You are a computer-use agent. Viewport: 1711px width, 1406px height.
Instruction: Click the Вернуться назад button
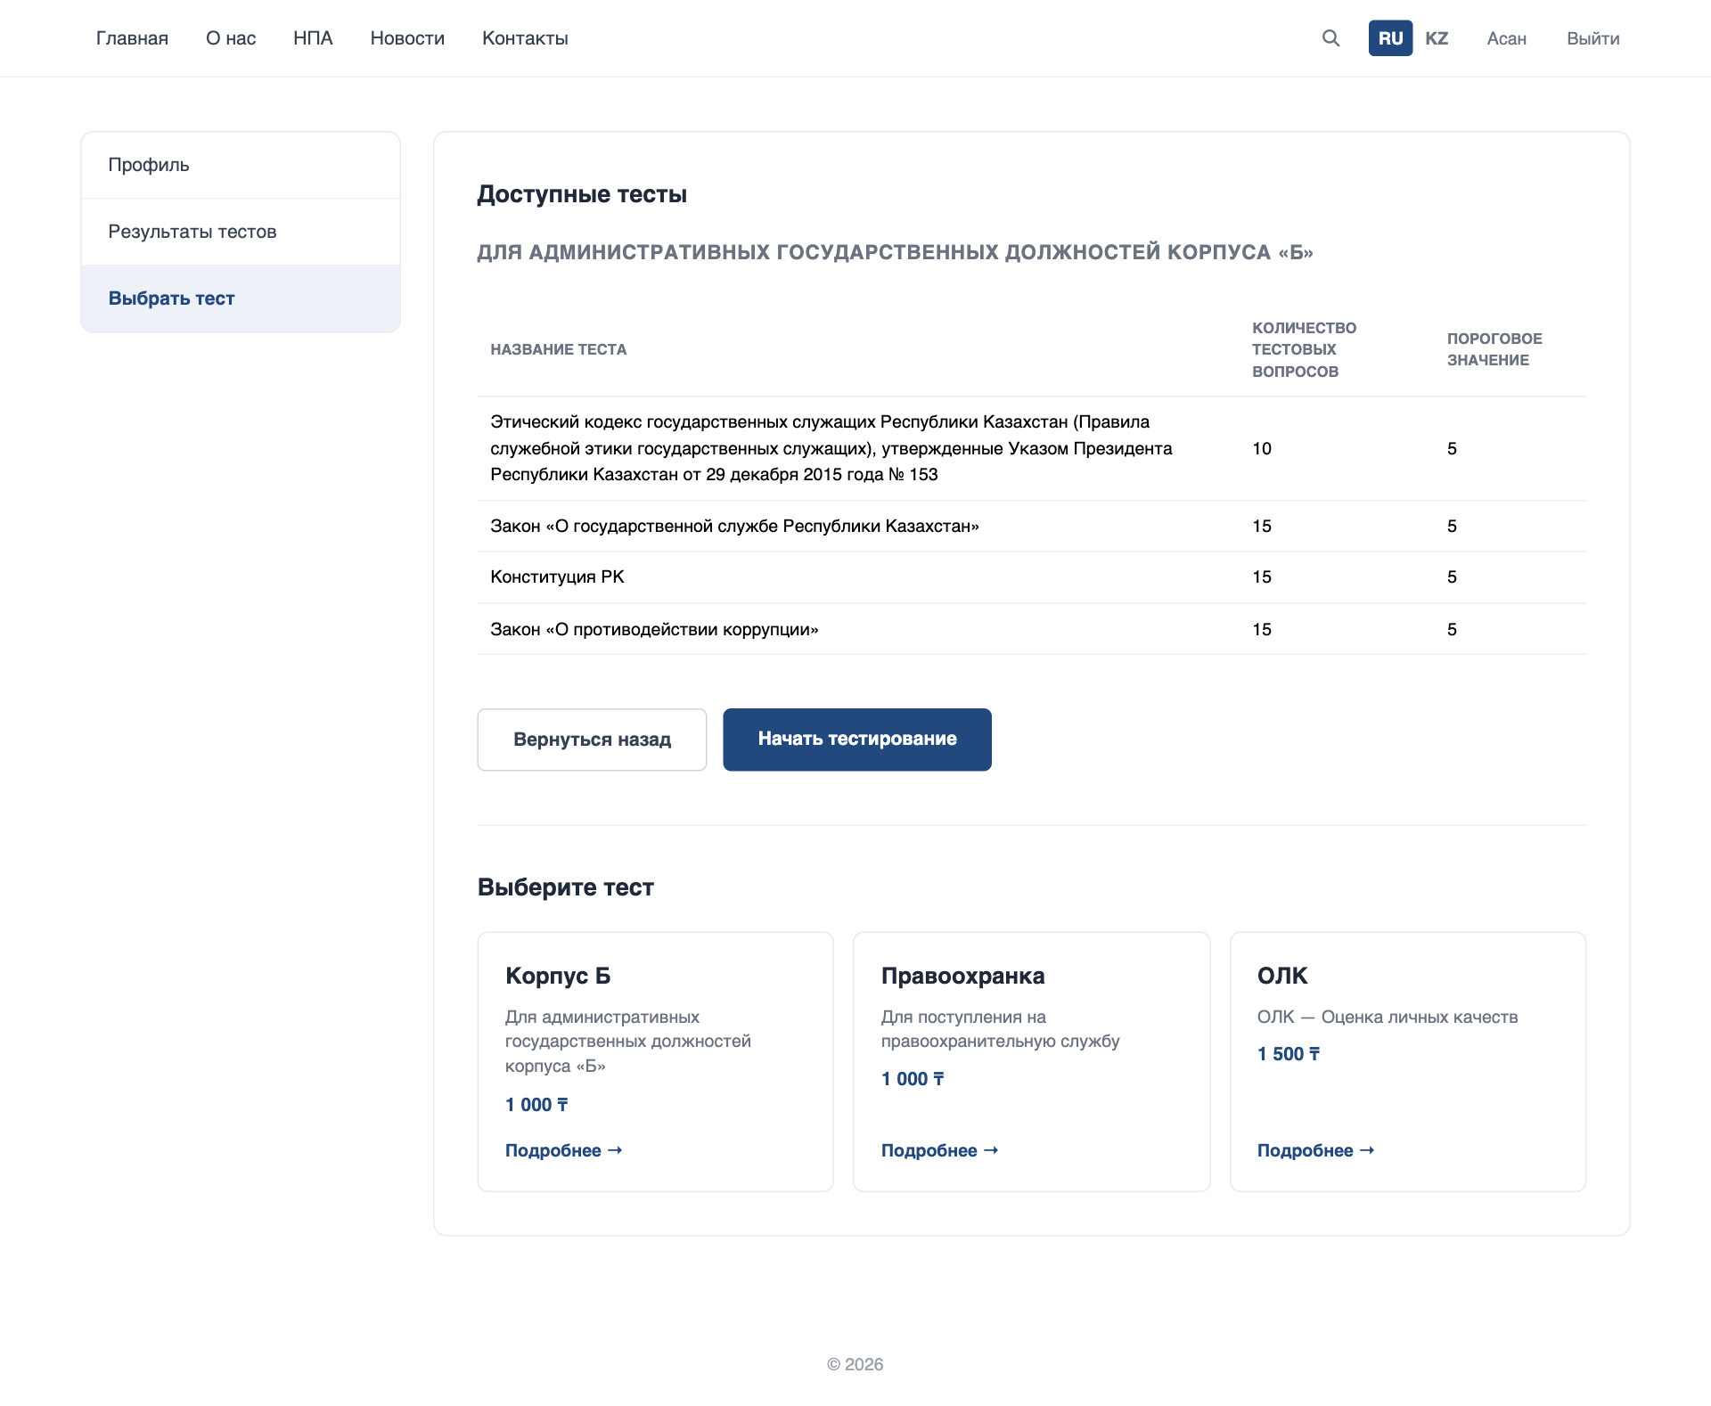point(592,740)
